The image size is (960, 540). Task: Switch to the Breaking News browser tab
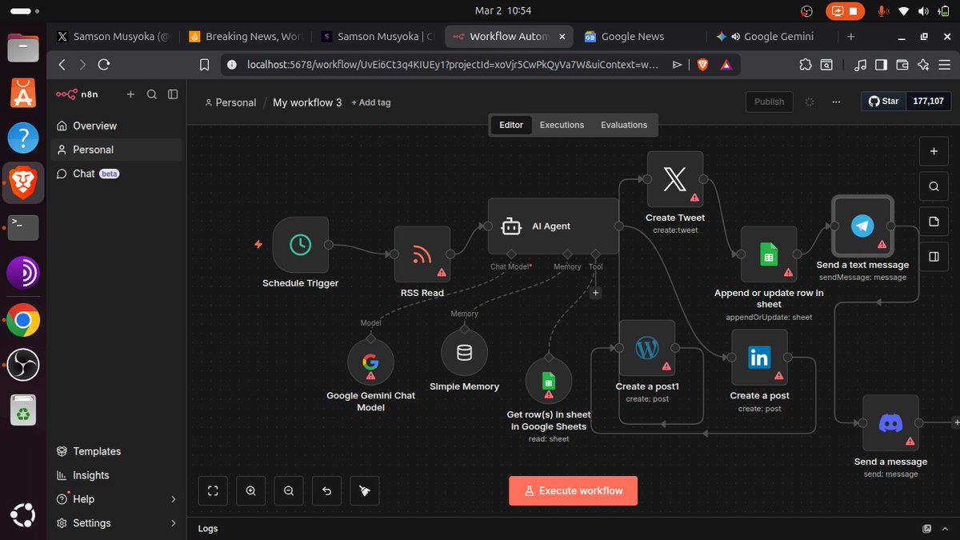(x=247, y=36)
